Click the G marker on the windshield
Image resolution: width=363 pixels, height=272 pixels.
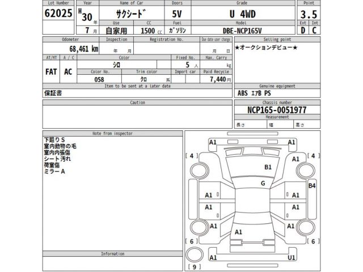[263, 184]
